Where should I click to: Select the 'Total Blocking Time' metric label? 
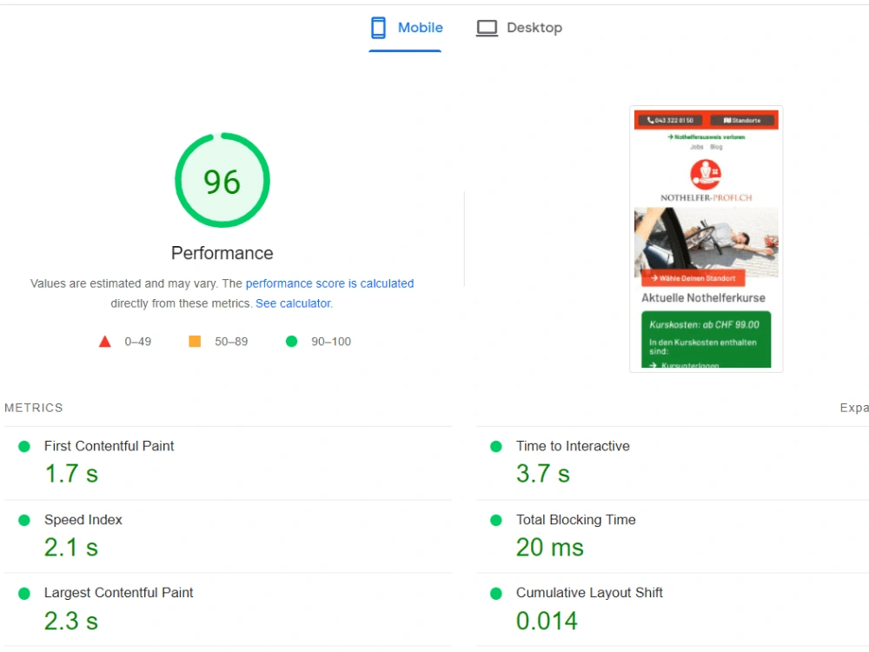click(576, 520)
